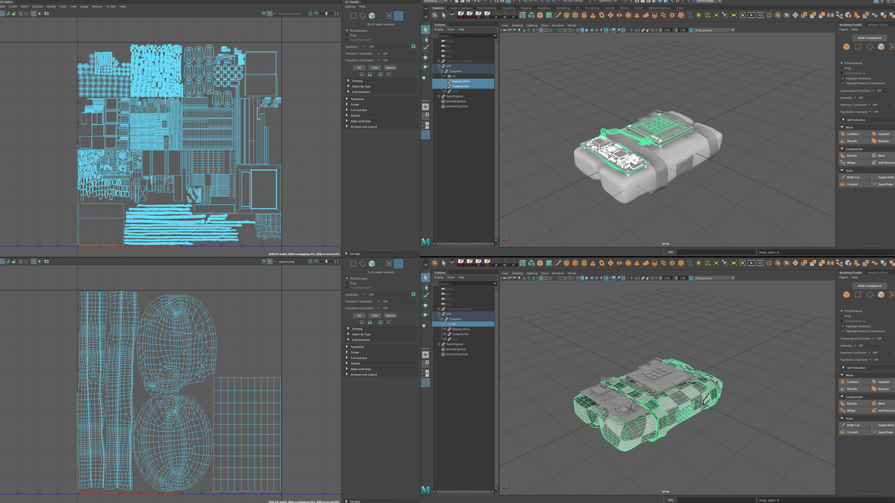Select the Rotate tool in lower window toolbox

[x=426, y=314]
